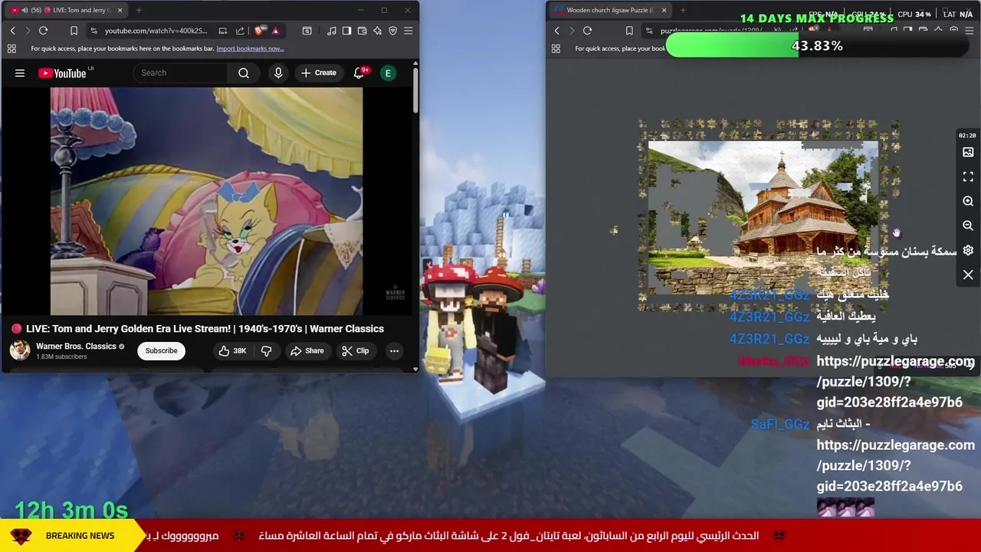Reload the puzzlegarage page
Viewport: 981px width, 552px height.
pos(588,31)
